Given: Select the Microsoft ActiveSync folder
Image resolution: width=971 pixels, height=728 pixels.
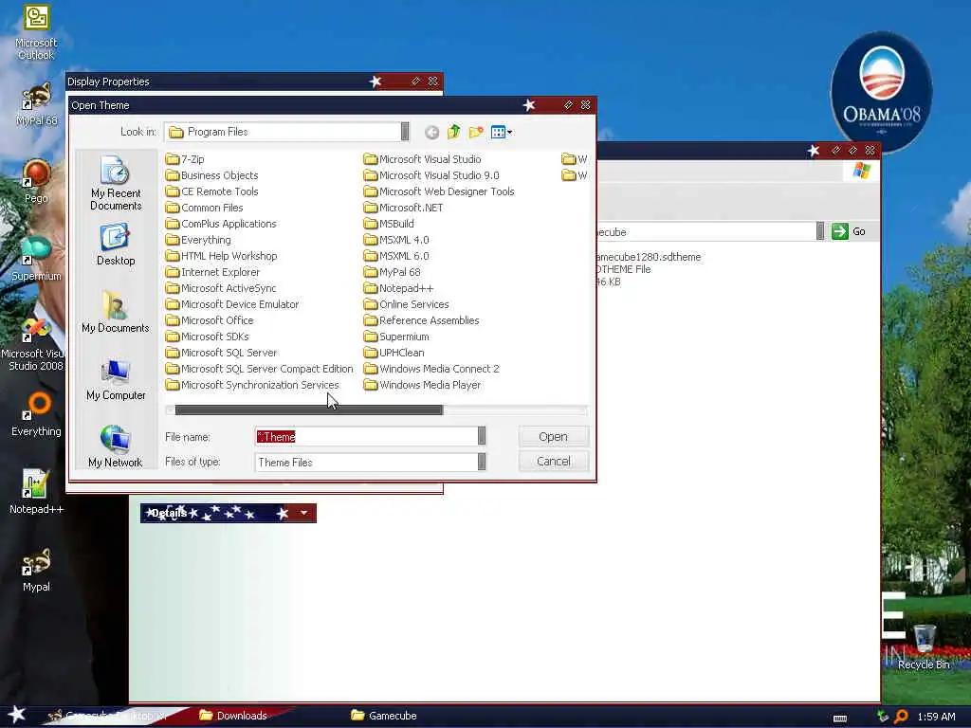Looking at the screenshot, I should tap(221, 288).
